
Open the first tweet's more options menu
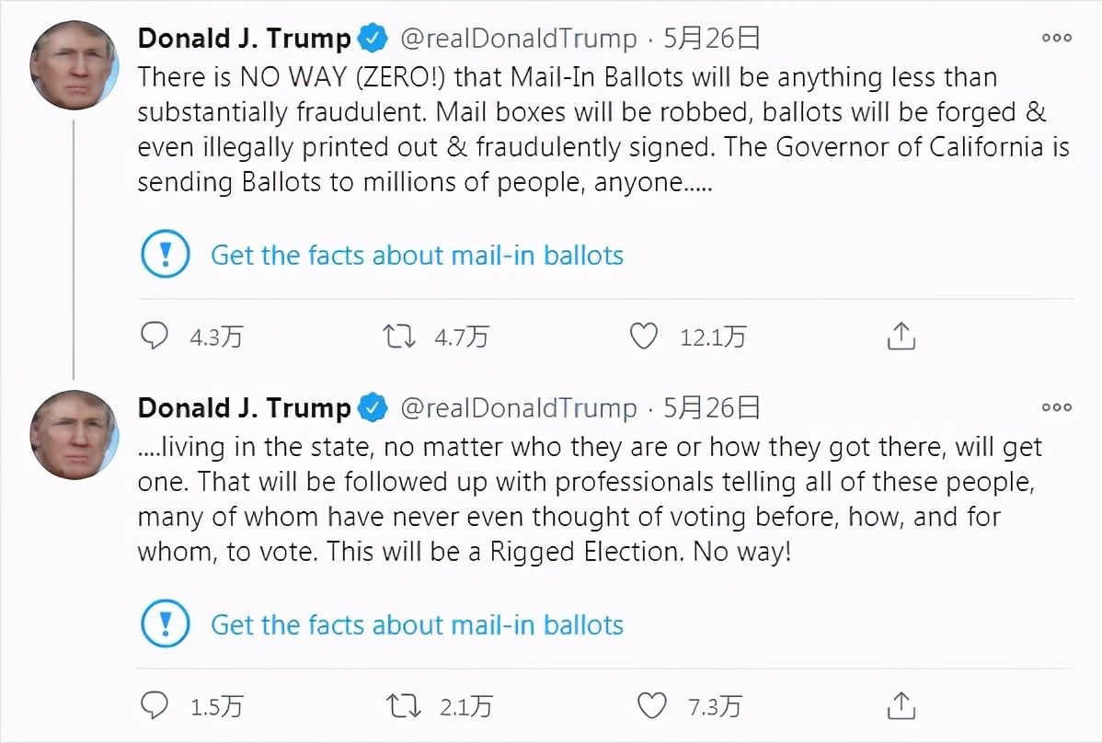(x=1056, y=39)
